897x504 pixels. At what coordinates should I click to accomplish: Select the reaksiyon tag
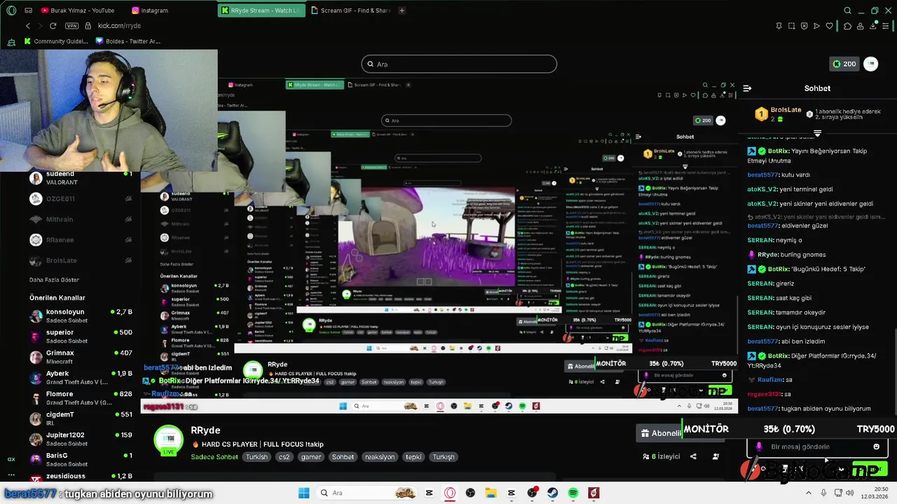pyautogui.click(x=379, y=457)
